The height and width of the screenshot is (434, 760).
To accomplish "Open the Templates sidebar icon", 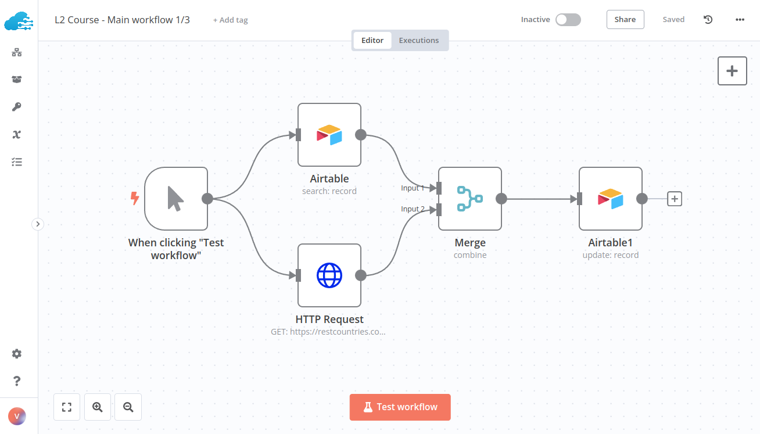I will [x=17, y=79].
